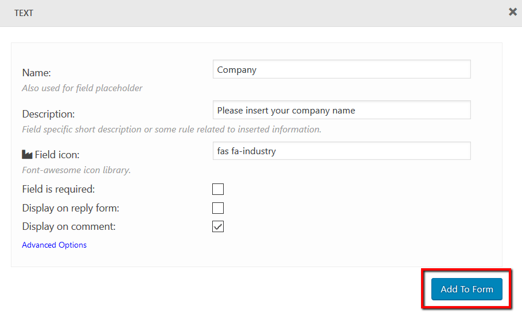Image resolution: width=522 pixels, height=321 pixels.
Task: Click into the Description text field
Action: [341, 110]
